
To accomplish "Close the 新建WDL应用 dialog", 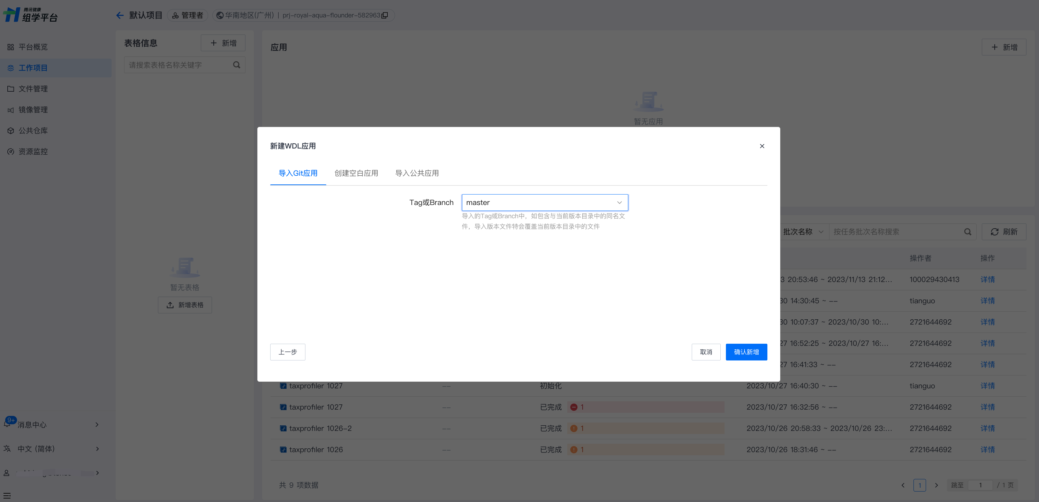I will 762,146.
